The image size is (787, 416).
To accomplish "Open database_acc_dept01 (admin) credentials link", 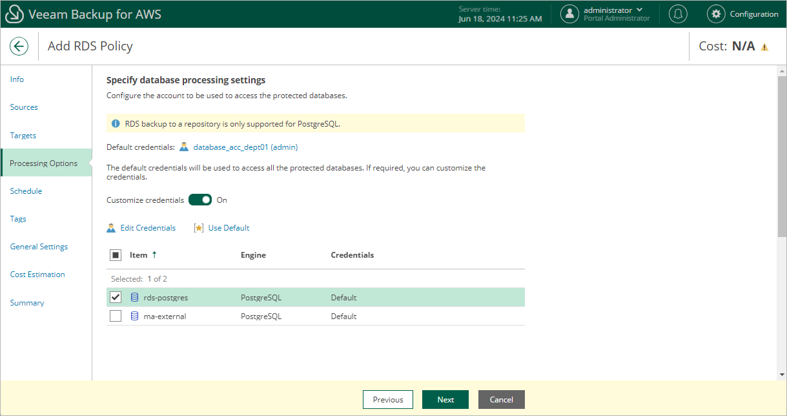I will (245, 147).
